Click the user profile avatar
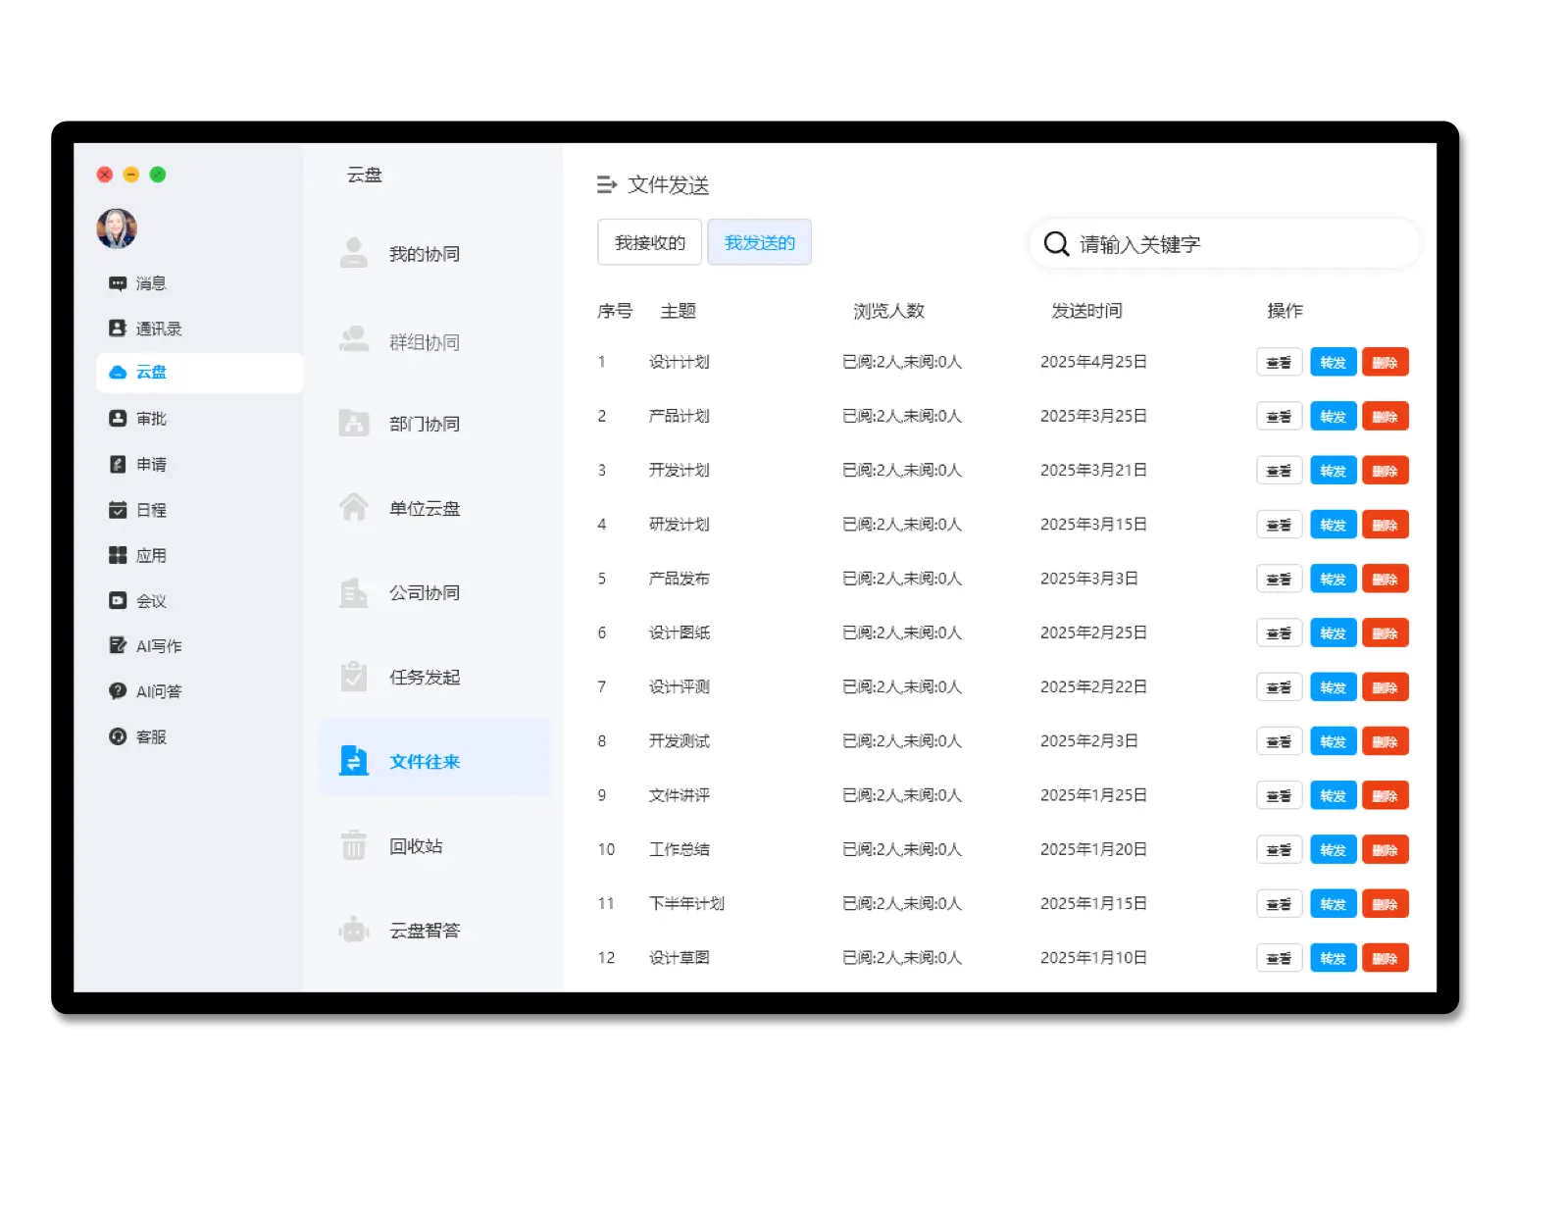This screenshot has width=1563, height=1214. (x=117, y=228)
